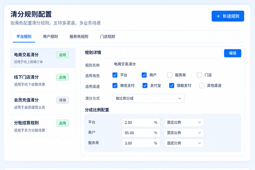
Task: Choose the 会员充值清分 rule
Action: tap(43, 103)
